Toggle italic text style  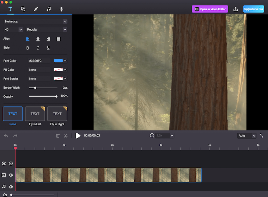tap(38, 48)
